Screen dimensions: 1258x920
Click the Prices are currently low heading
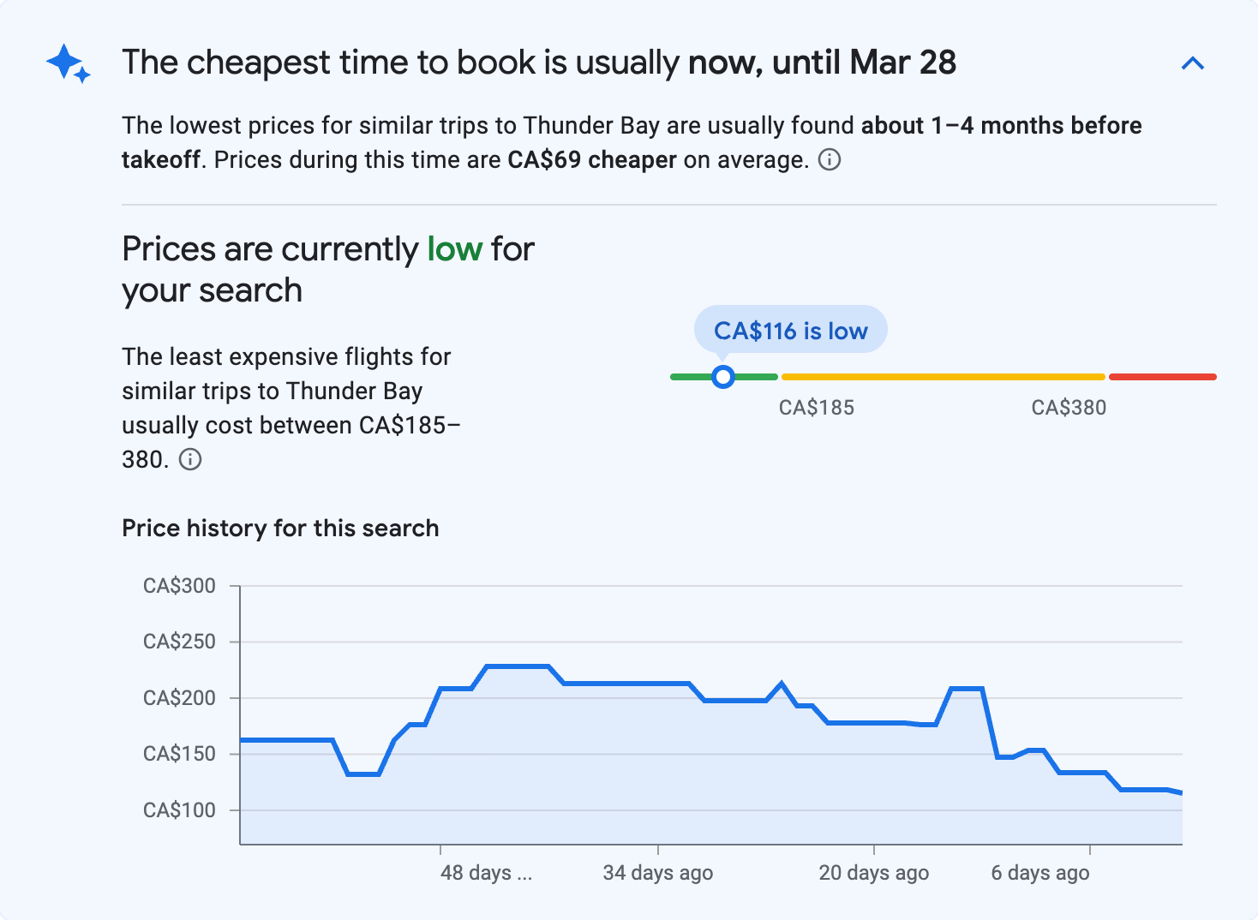[327, 269]
